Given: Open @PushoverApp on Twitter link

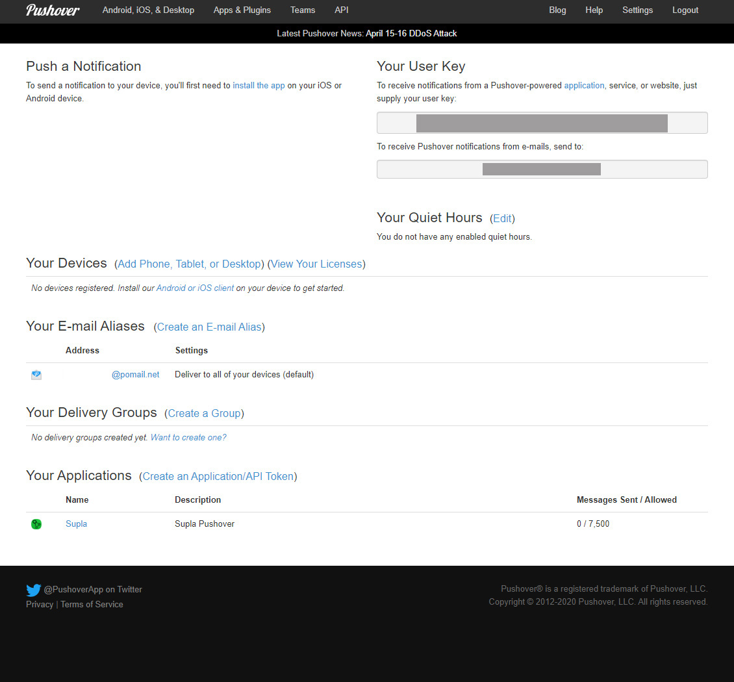Looking at the screenshot, I should pyautogui.click(x=93, y=589).
